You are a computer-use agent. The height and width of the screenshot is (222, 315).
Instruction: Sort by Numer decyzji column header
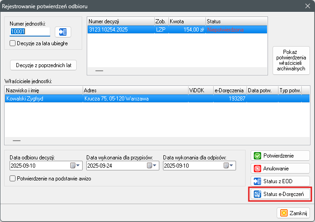point(120,21)
